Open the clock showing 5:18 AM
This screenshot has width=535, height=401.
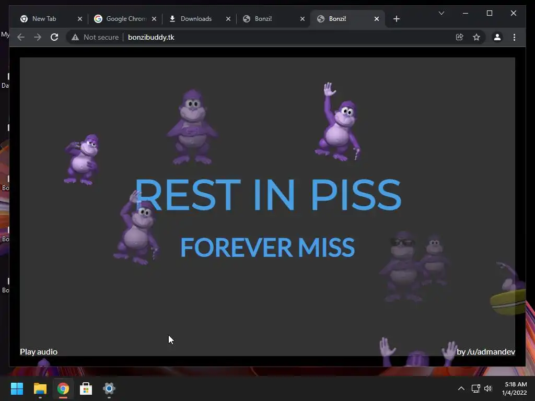(515, 388)
